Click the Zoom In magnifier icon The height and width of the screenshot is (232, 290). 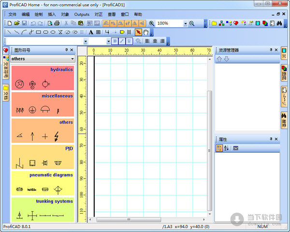click(151, 23)
